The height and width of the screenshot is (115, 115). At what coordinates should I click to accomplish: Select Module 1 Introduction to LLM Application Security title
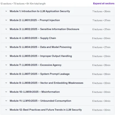pos(40,11)
